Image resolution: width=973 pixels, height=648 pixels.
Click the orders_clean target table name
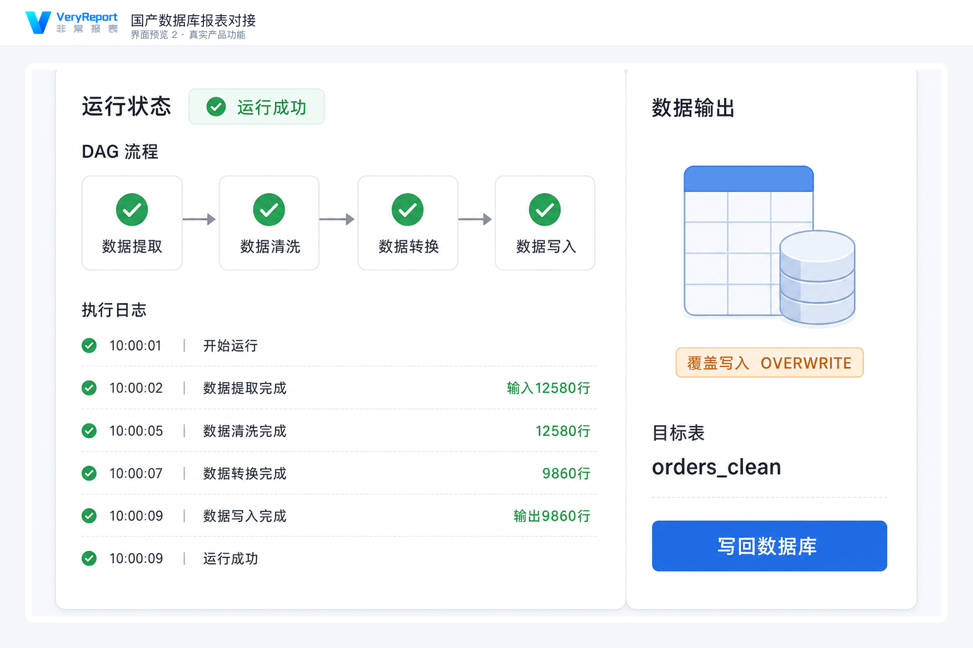coord(716,467)
